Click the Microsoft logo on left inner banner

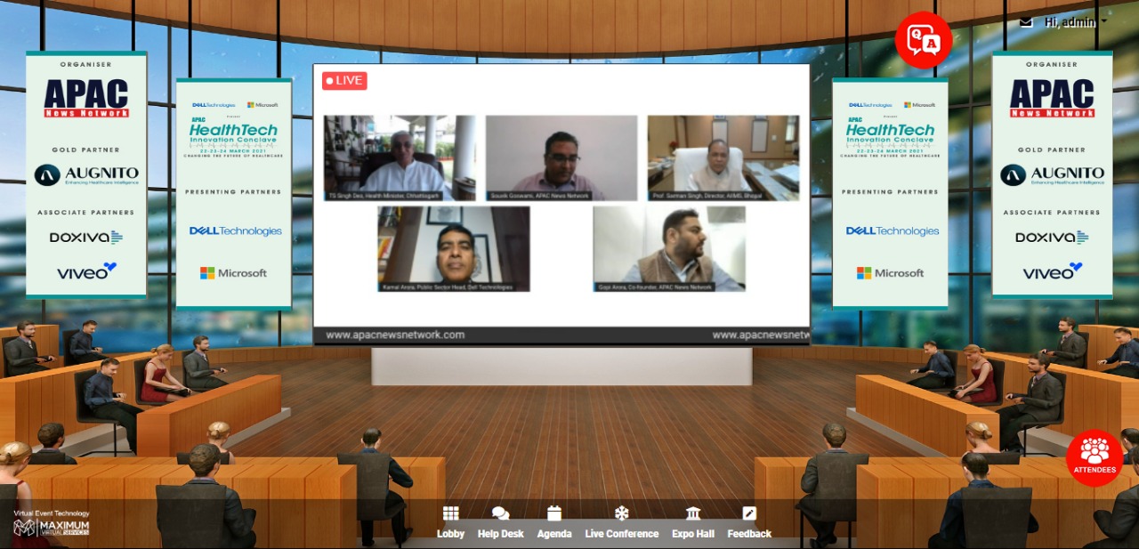click(233, 273)
